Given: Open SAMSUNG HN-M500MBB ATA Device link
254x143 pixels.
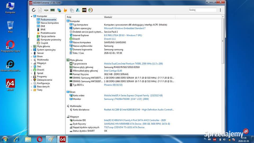Looking at the screenshot, I should click(x=137, y=124).
